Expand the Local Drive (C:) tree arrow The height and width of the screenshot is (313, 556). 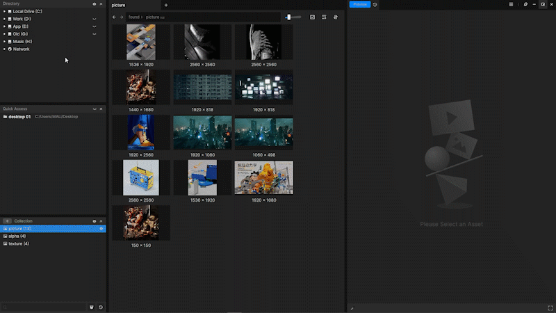tap(4, 11)
